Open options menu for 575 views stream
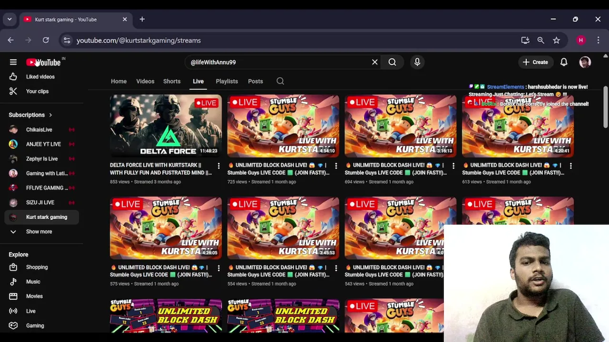The height and width of the screenshot is (342, 609). [218, 268]
